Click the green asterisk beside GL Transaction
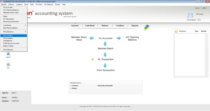 click(92, 59)
